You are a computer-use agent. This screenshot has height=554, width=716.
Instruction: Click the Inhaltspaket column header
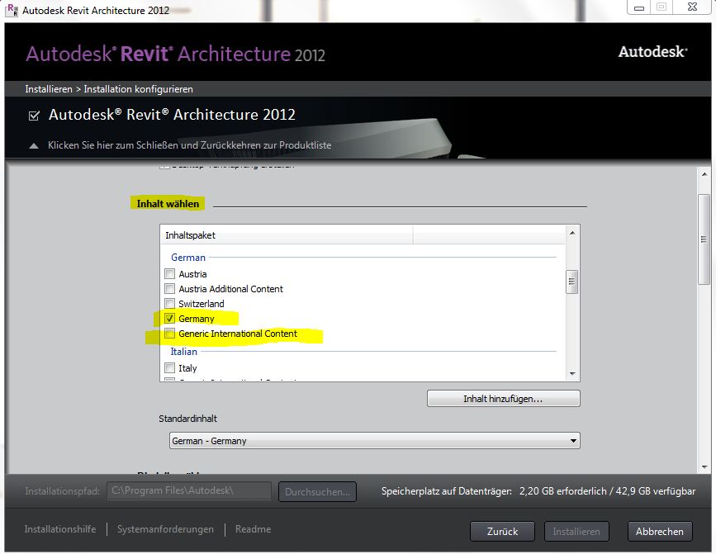click(x=287, y=235)
